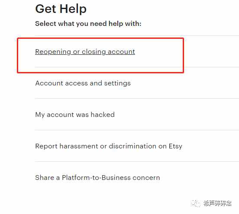Open Report harassment or discrimination on Etsy
This screenshot has height=214, width=239.
click(x=109, y=146)
